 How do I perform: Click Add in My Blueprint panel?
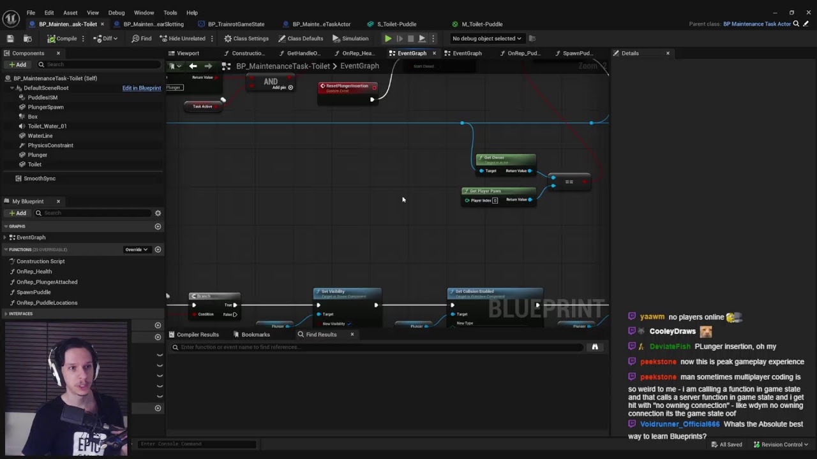(x=17, y=213)
